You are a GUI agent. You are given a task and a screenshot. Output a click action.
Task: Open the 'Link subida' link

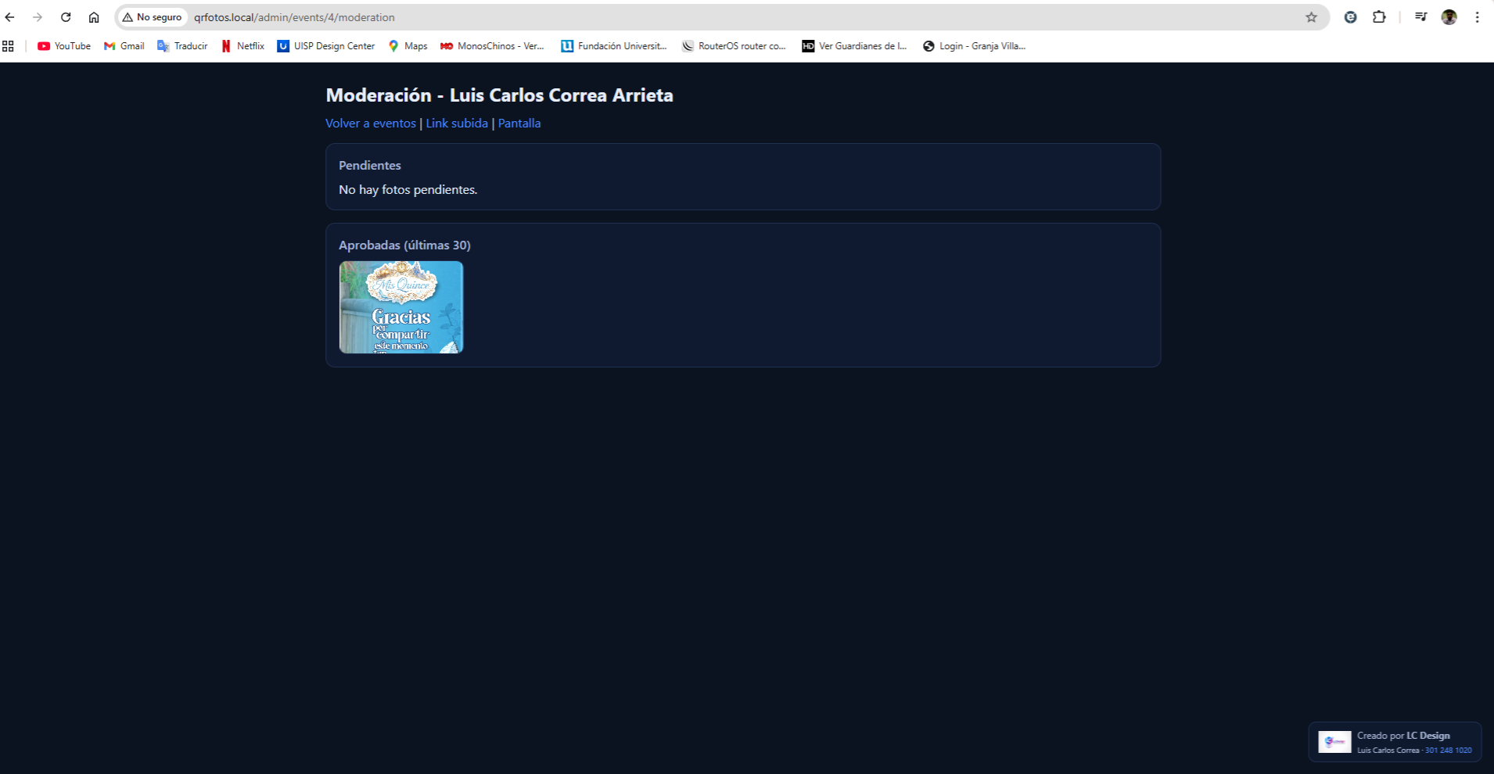(x=456, y=123)
